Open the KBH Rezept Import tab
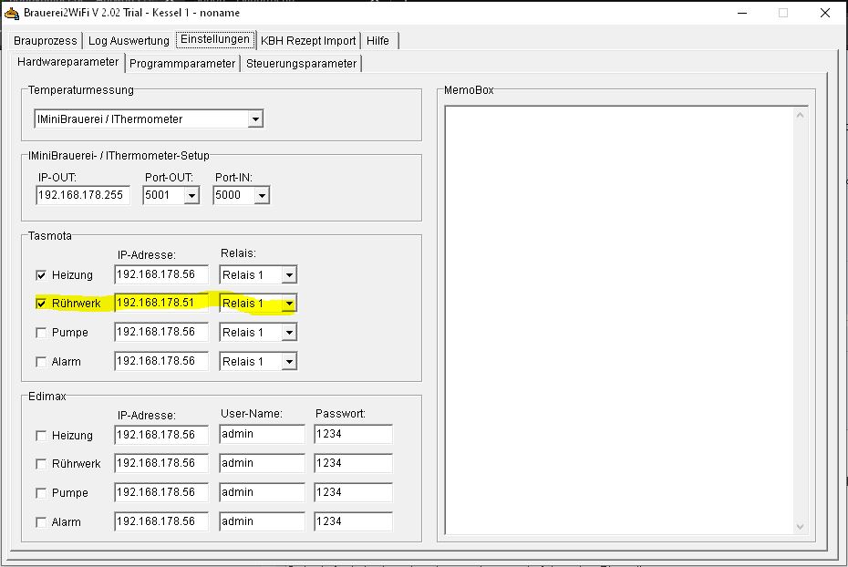 coord(308,41)
